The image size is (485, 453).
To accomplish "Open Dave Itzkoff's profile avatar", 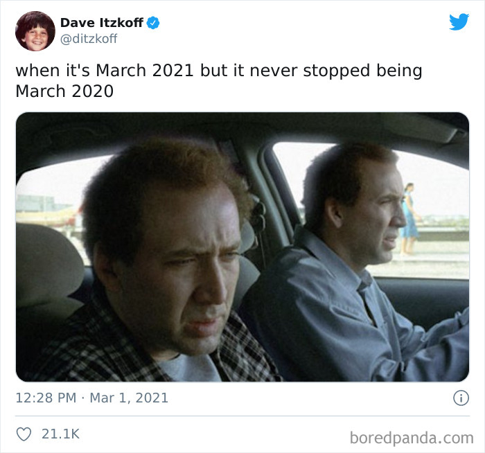I will 35,31.
